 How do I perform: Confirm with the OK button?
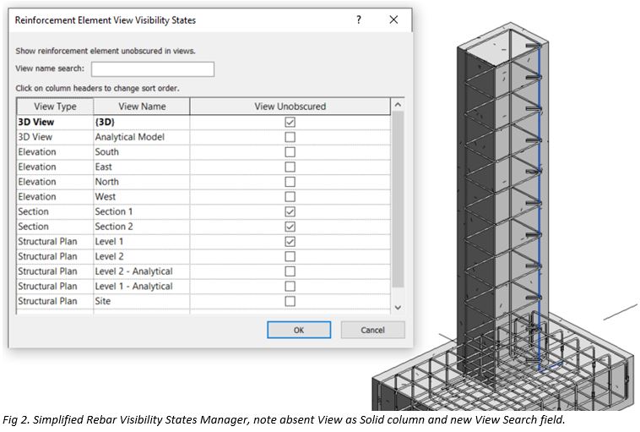click(299, 330)
